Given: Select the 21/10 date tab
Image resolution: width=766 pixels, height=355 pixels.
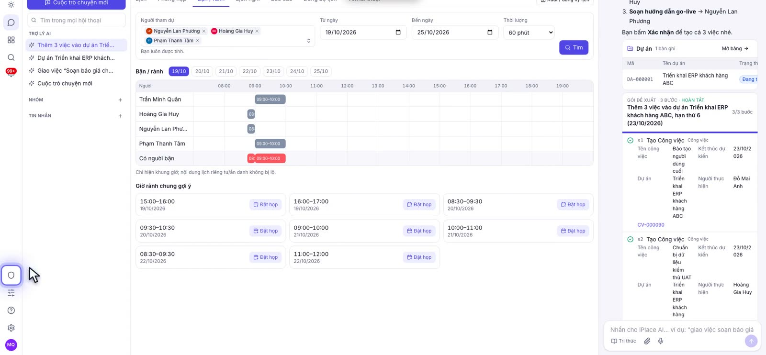Looking at the screenshot, I should (226, 71).
